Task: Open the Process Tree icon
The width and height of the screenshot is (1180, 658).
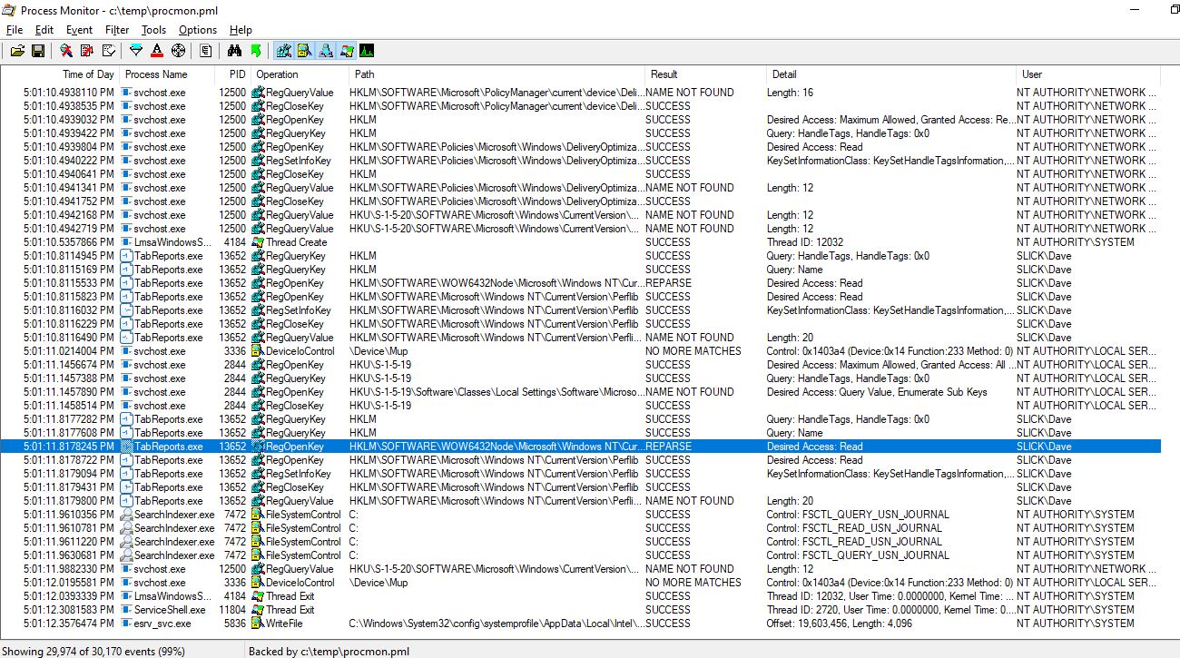Action: point(206,51)
